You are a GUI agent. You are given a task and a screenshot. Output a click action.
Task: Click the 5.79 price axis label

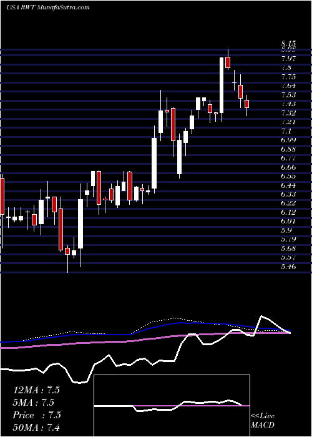(288, 240)
